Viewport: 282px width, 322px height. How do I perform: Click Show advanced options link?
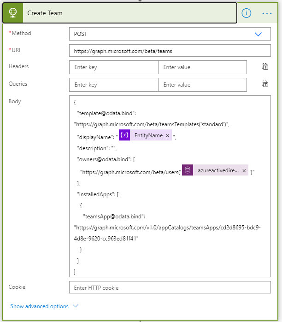(39, 306)
